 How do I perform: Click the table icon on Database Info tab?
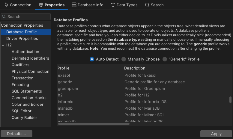74,5
